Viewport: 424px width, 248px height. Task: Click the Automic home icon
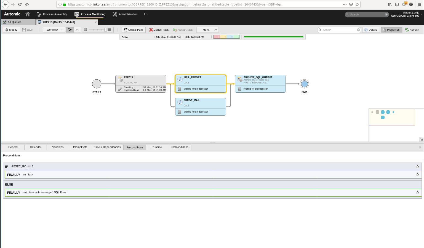point(28,14)
